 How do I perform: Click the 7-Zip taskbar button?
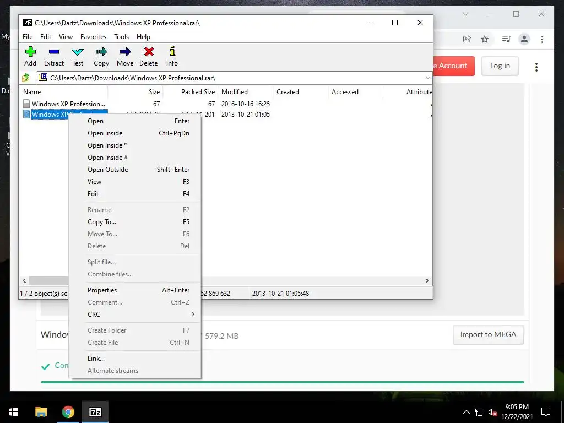(x=95, y=412)
